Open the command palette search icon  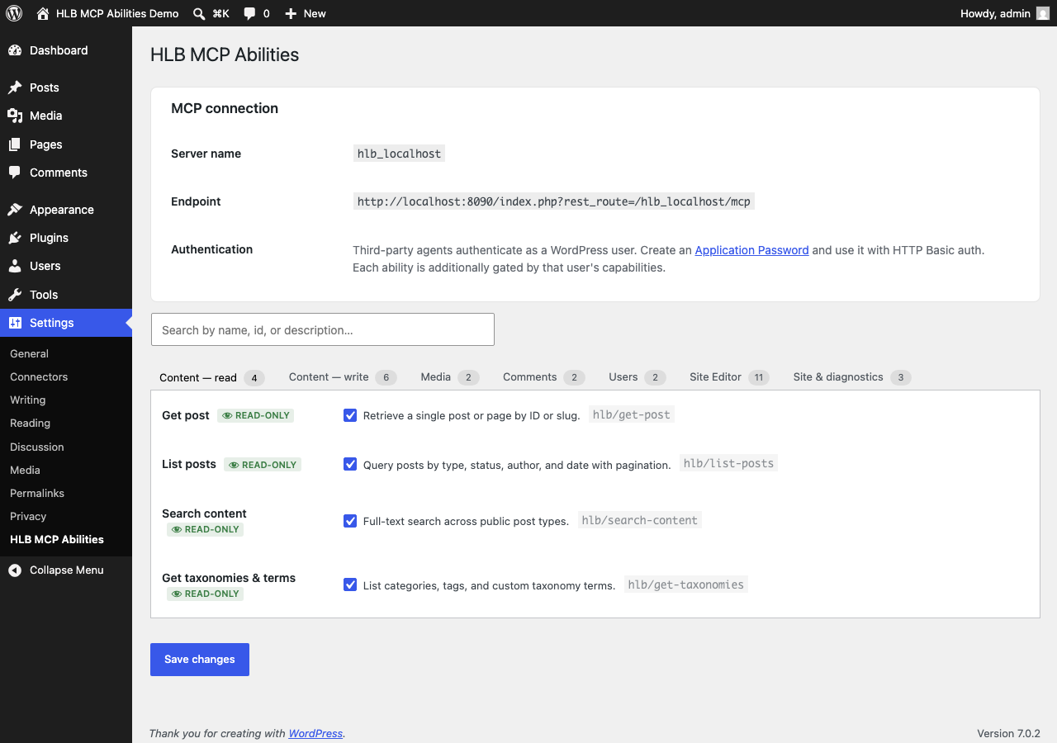click(x=199, y=13)
